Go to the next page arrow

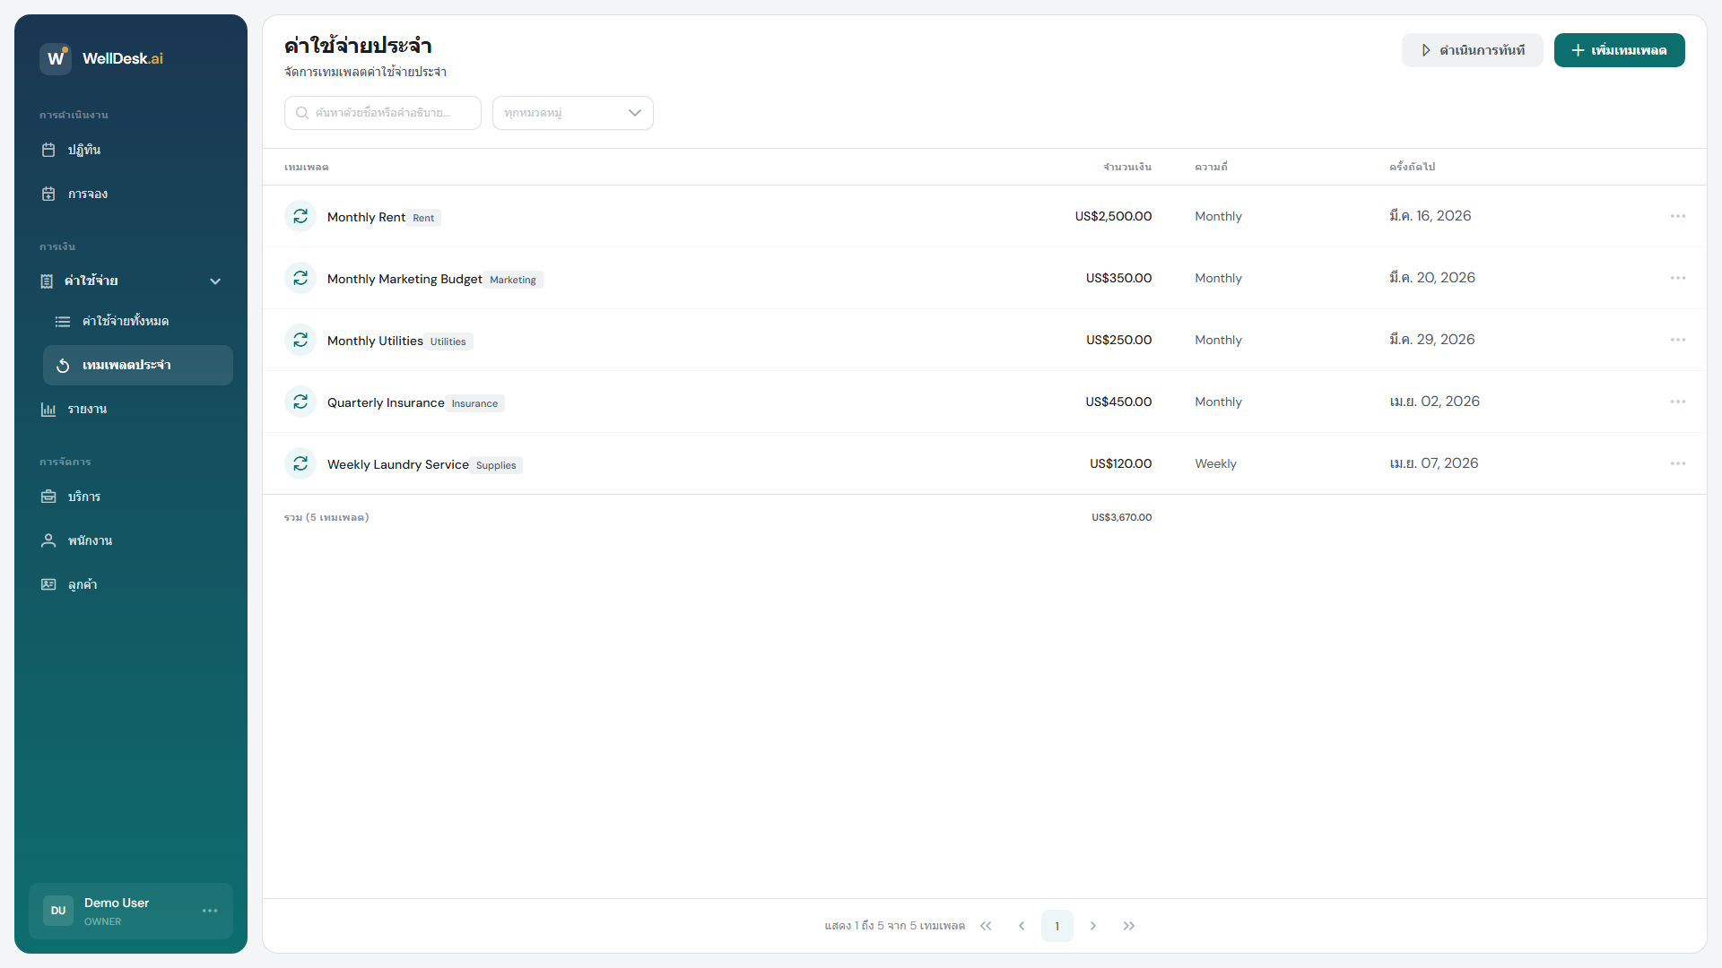[1092, 926]
